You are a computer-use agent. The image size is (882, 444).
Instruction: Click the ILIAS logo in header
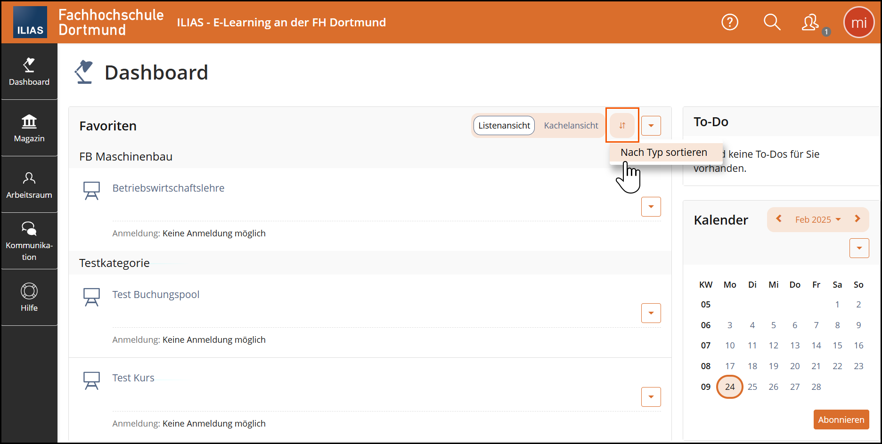(x=30, y=22)
